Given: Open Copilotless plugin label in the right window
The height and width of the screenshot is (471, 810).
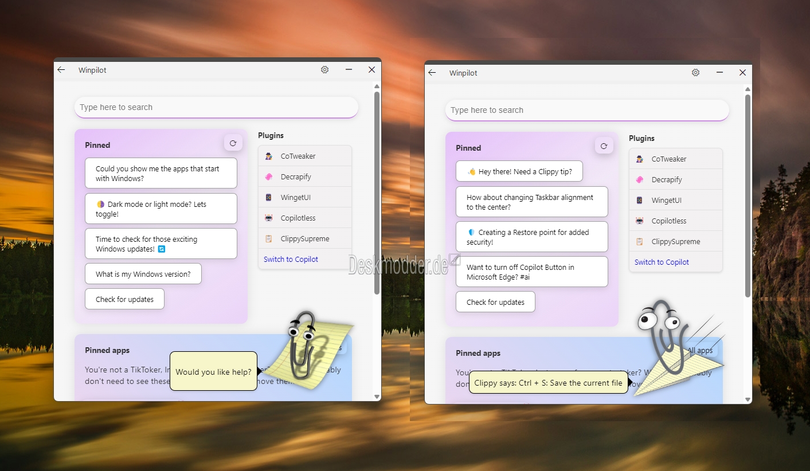Looking at the screenshot, I should pyautogui.click(x=669, y=221).
